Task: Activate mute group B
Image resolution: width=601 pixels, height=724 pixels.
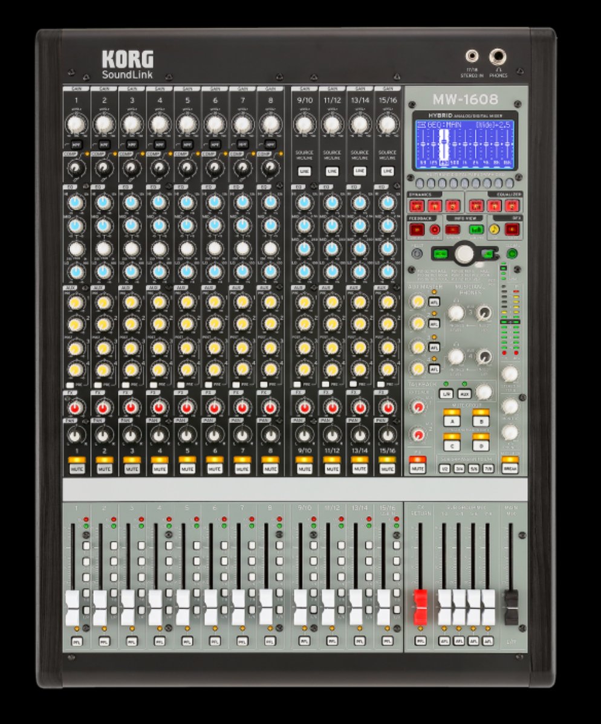Action: [x=481, y=421]
